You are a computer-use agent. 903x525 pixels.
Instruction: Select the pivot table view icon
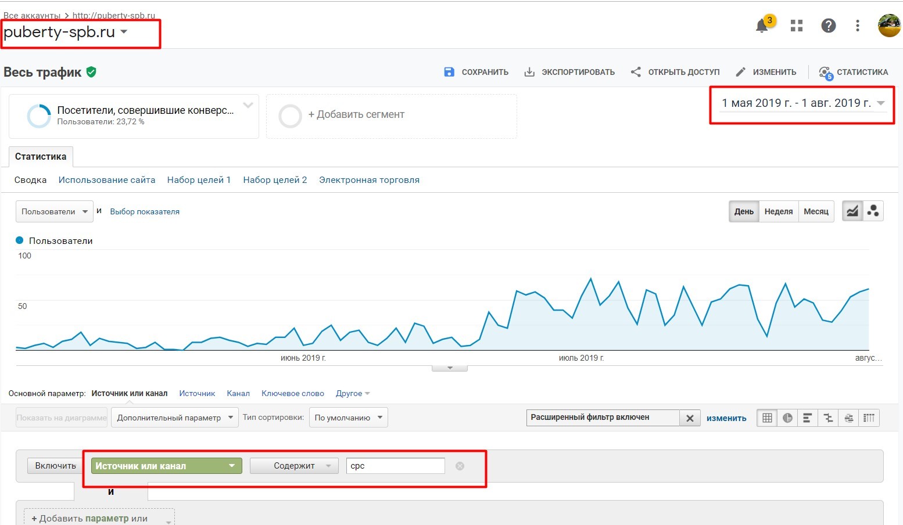point(869,418)
